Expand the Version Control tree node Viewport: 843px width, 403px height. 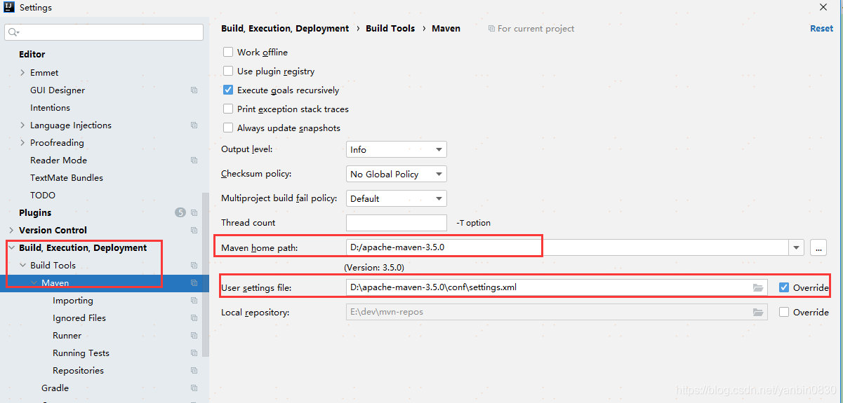tap(11, 231)
